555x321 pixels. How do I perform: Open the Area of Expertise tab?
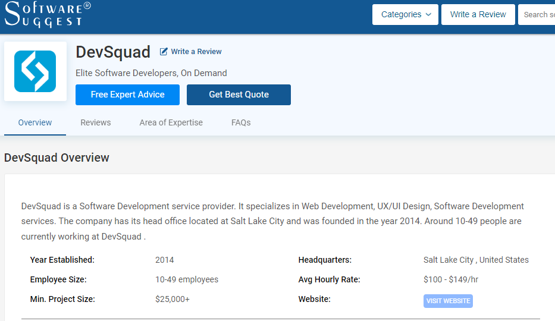point(171,122)
